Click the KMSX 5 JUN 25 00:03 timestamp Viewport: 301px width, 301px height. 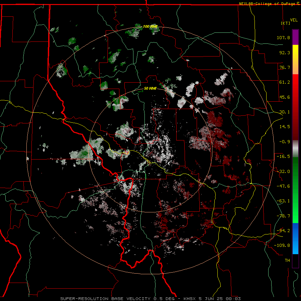(212, 299)
